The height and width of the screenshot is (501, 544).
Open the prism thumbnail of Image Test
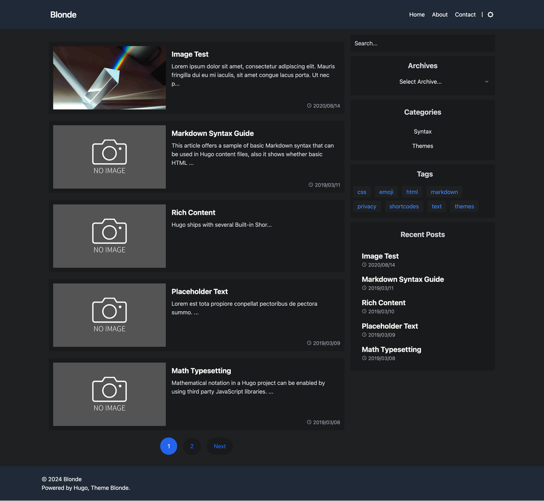pyautogui.click(x=109, y=78)
